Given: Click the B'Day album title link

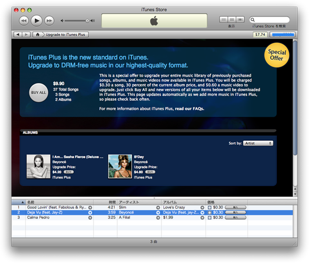Looking at the screenshot, I should (139, 157).
